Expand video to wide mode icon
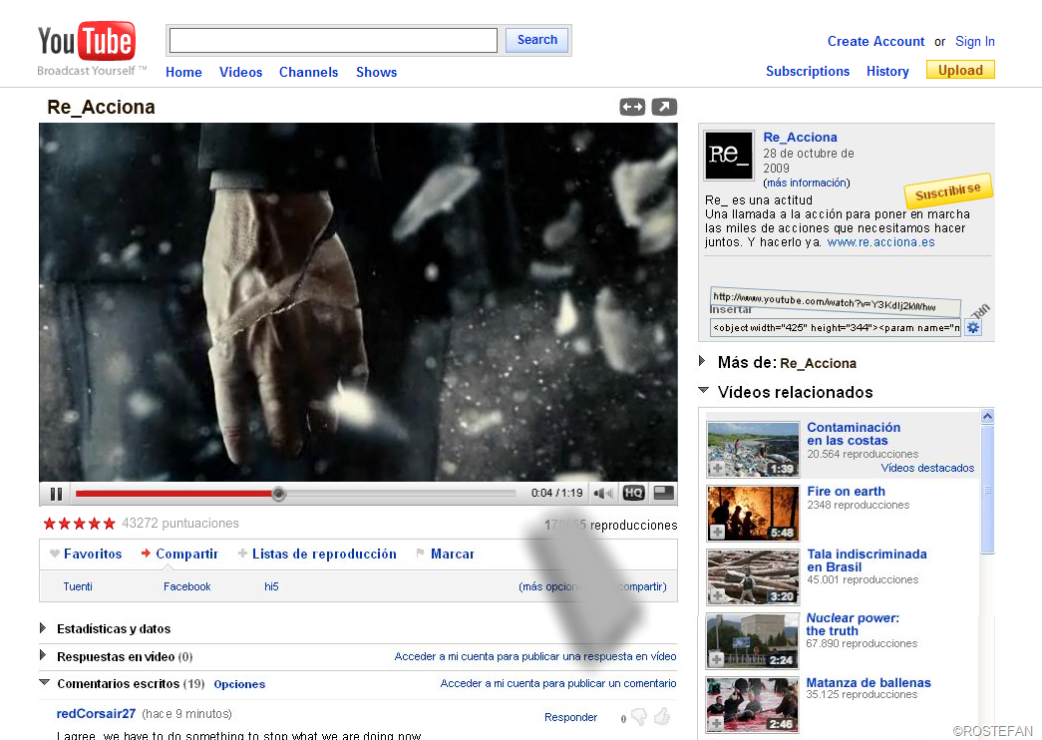 click(x=632, y=107)
